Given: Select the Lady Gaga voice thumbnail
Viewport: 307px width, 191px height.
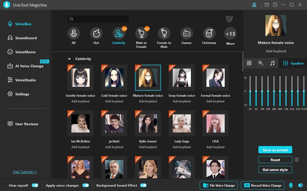Looking at the screenshot, I should (x=182, y=123).
